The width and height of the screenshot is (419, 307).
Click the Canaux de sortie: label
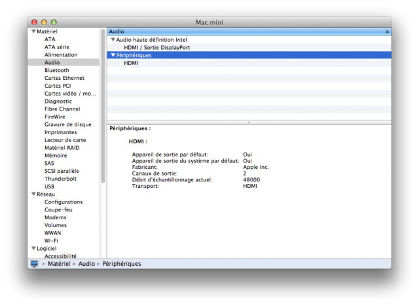(155, 173)
